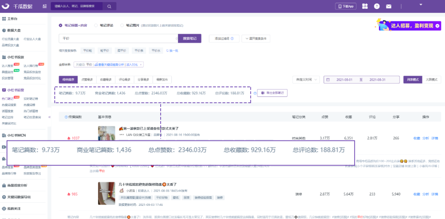Click the calendar icon in date range picker
The width and height of the screenshot is (445, 219).
[328, 79]
